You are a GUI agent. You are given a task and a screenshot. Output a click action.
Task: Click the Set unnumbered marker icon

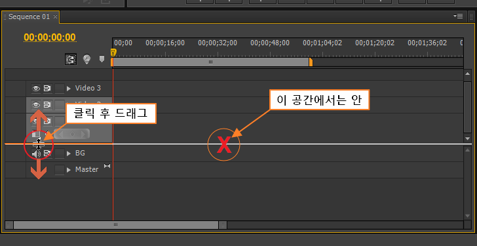tap(102, 59)
